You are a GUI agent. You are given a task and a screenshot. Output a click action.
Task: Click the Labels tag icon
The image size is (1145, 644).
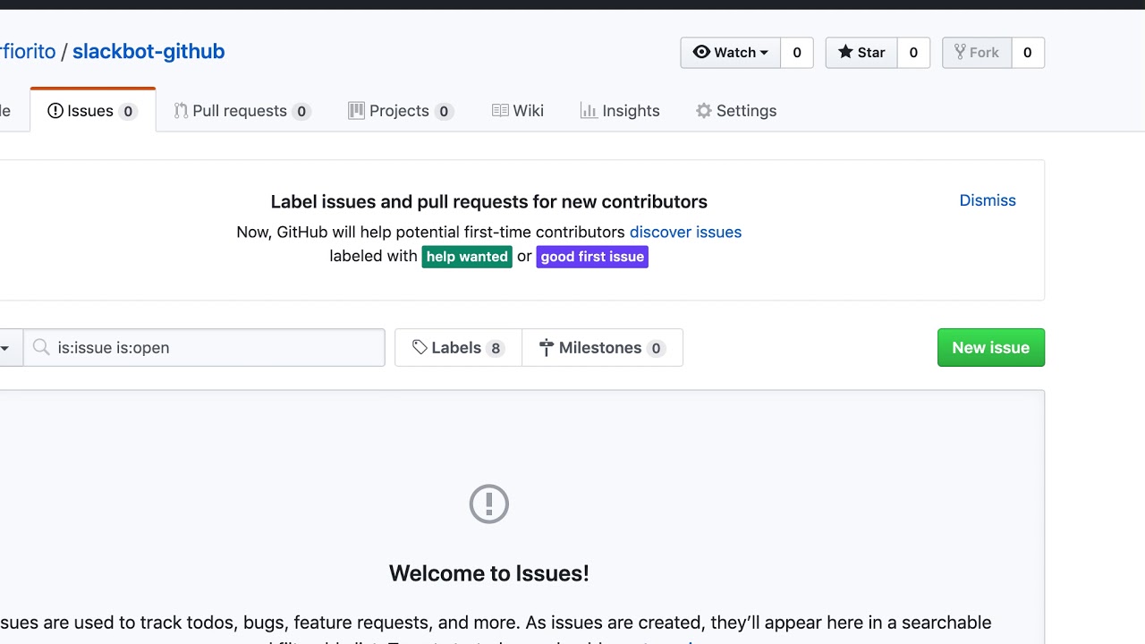[420, 348]
